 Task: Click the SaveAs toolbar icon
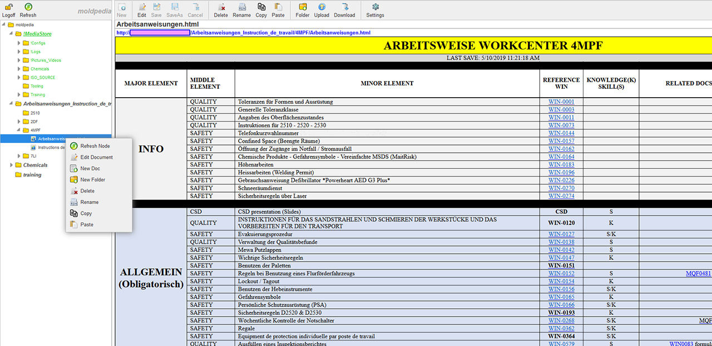[174, 7]
